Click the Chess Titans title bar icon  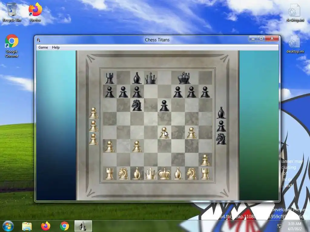click(38, 40)
